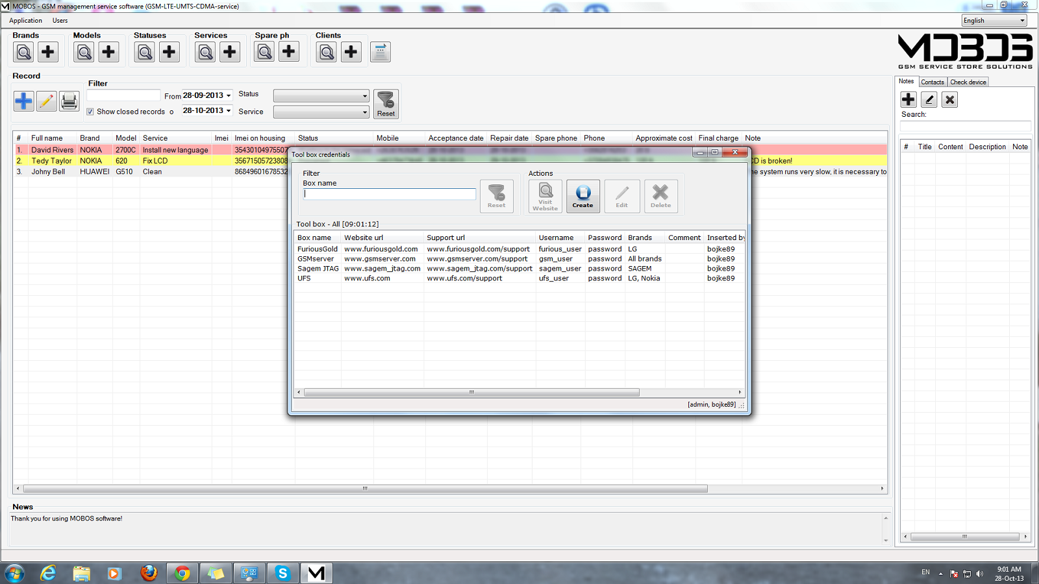Viewport: 1039px width, 584px height.
Task: Print the record list
Action: point(69,101)
